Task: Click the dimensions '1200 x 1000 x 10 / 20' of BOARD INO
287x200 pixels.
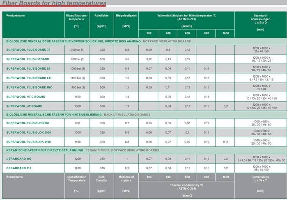Action: click(x=261, y=87)
